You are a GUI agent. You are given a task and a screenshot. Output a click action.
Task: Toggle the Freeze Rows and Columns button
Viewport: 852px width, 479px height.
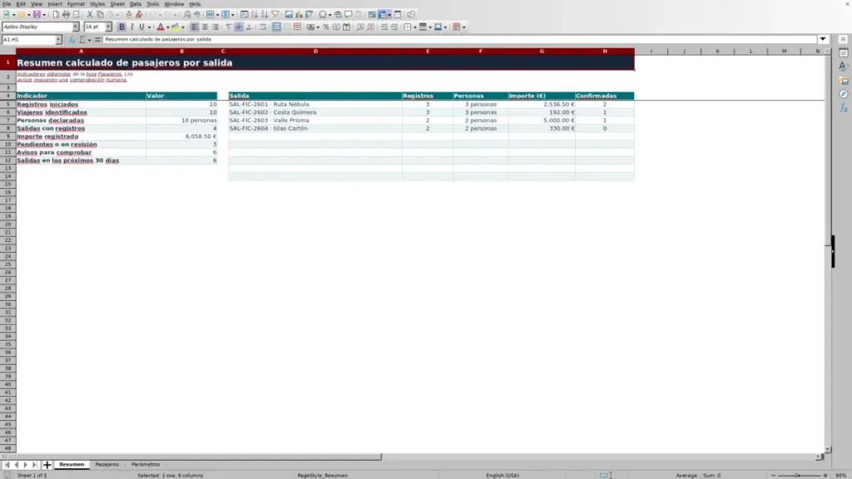(383, 14)
